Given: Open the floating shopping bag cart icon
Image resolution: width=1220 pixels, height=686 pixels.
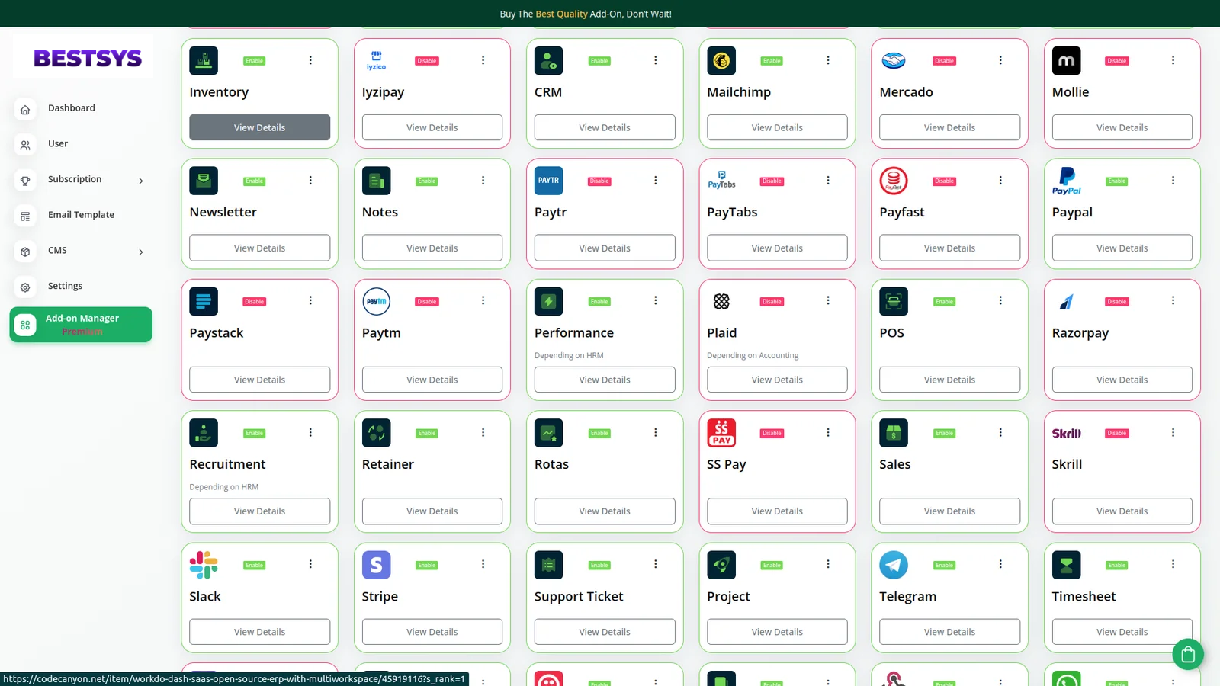Looking at the screenshot, I should click(1187, 654).
